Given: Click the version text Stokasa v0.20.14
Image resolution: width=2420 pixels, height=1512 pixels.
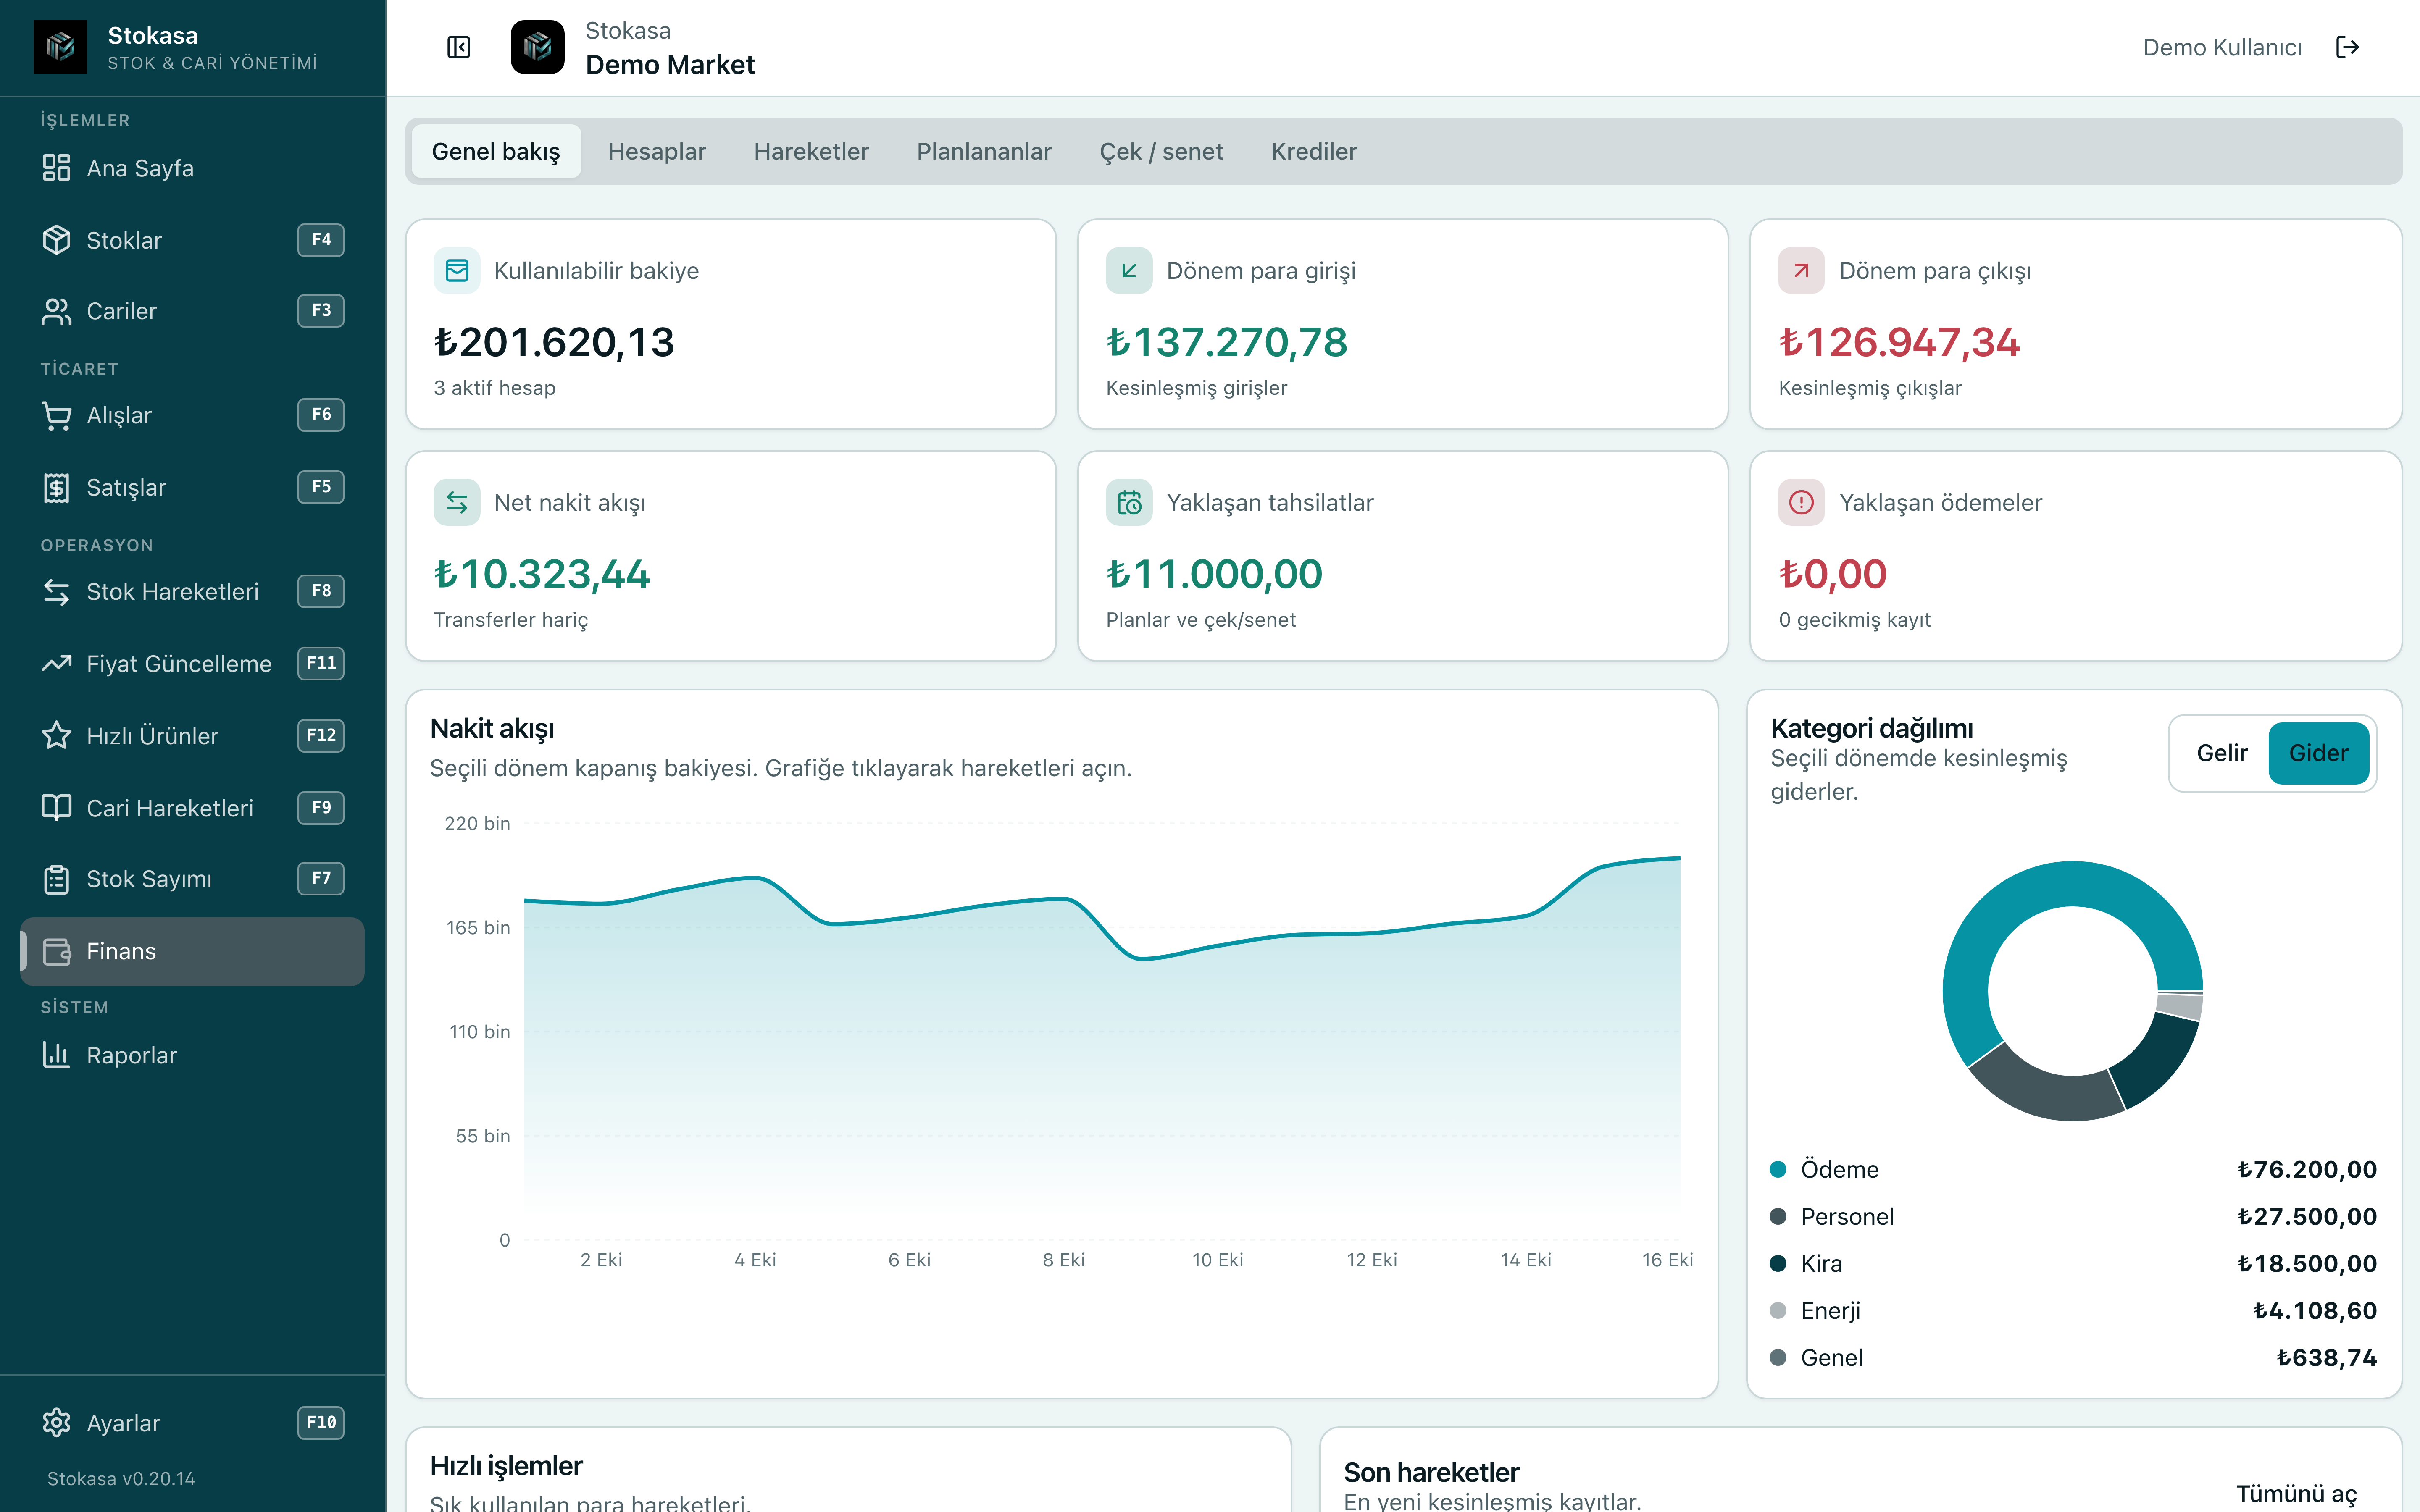Looking at the screenshot, I should 121,1478.
